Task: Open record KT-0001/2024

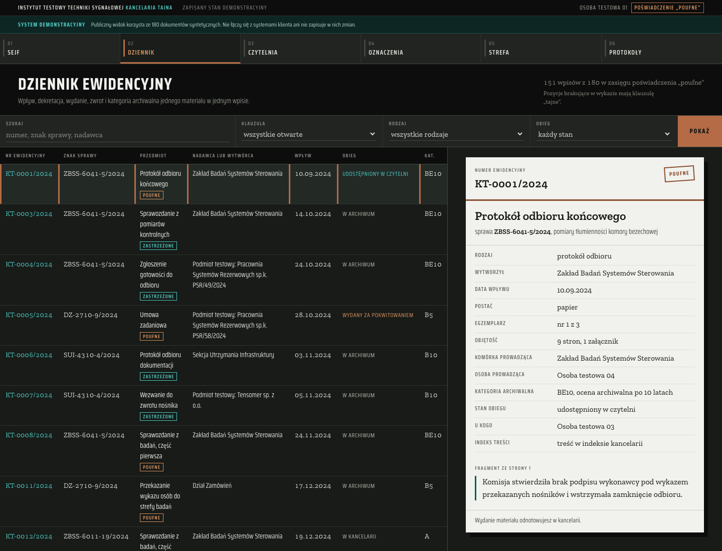Action: tap(29, 174)
